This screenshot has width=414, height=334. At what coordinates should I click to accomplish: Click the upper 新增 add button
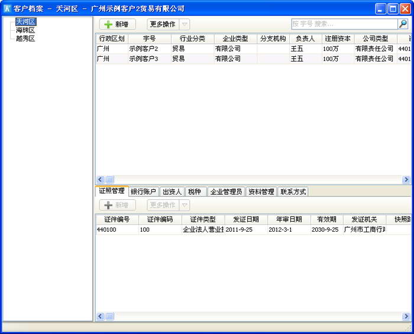(x=118, y=24)
